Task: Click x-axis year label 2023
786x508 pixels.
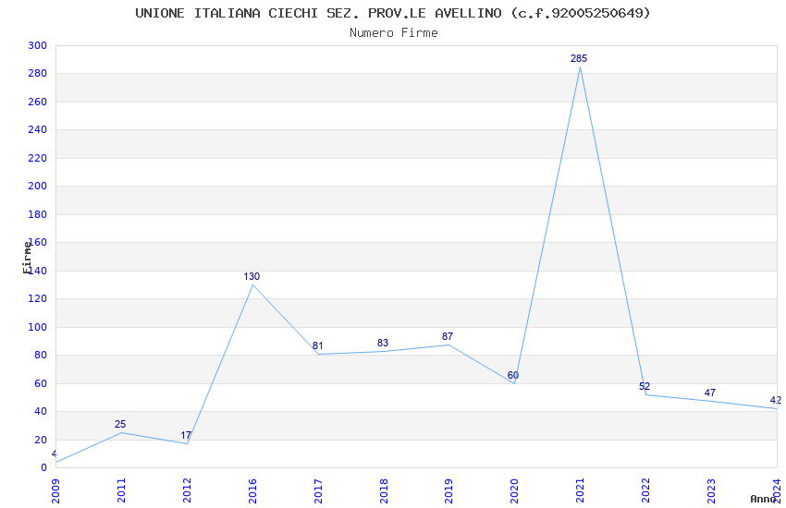Action: [712, 491]
